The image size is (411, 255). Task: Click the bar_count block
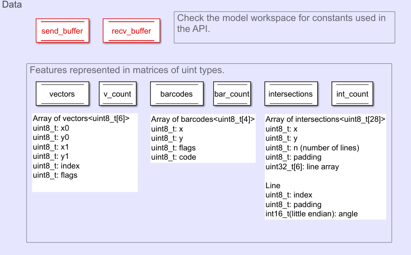232,93
